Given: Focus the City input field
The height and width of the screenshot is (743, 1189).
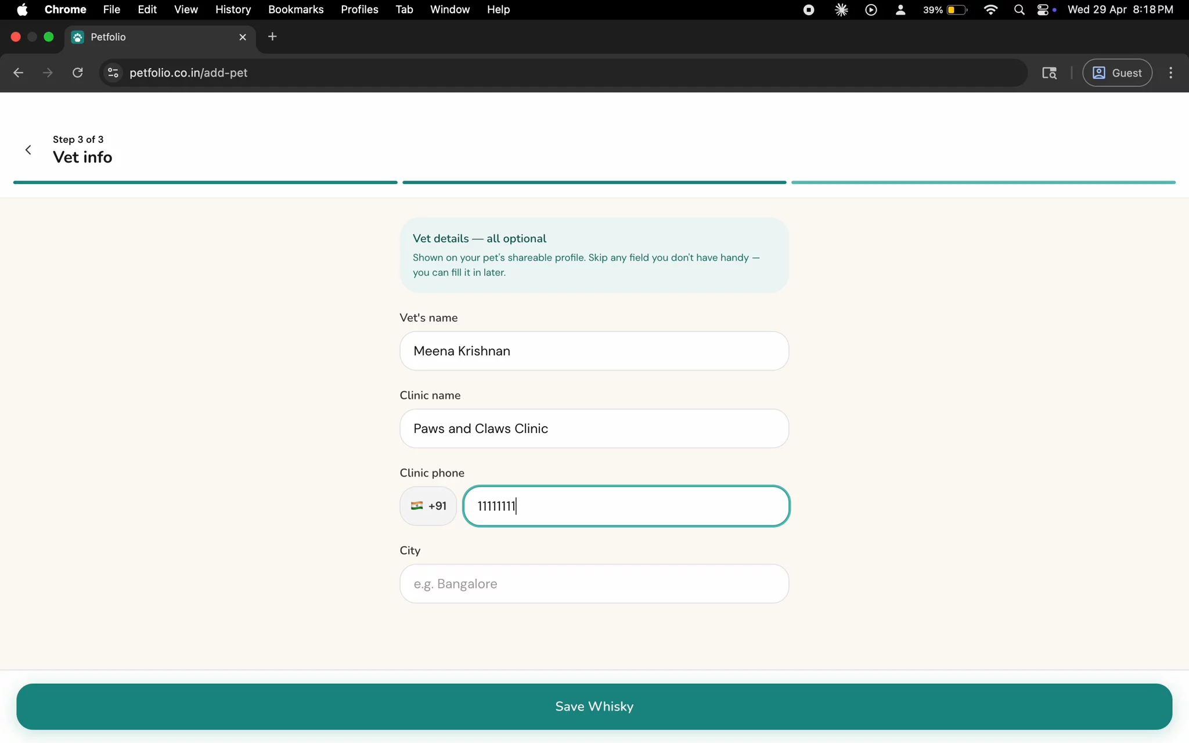Looking at the screenshot, I should coord(594,583).
